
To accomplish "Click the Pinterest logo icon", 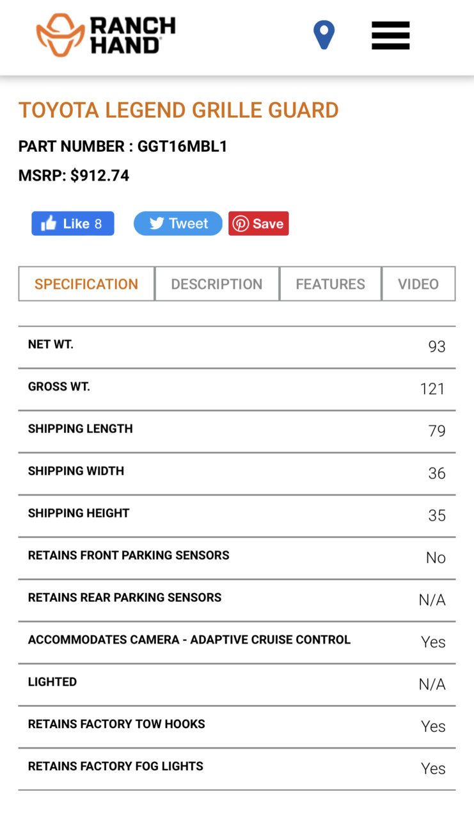I will tap(241, 223).
